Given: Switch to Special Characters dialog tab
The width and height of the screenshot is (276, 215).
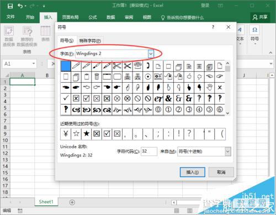Looking at the screenshot, I should pyautogui.click(x=90, y=41).
